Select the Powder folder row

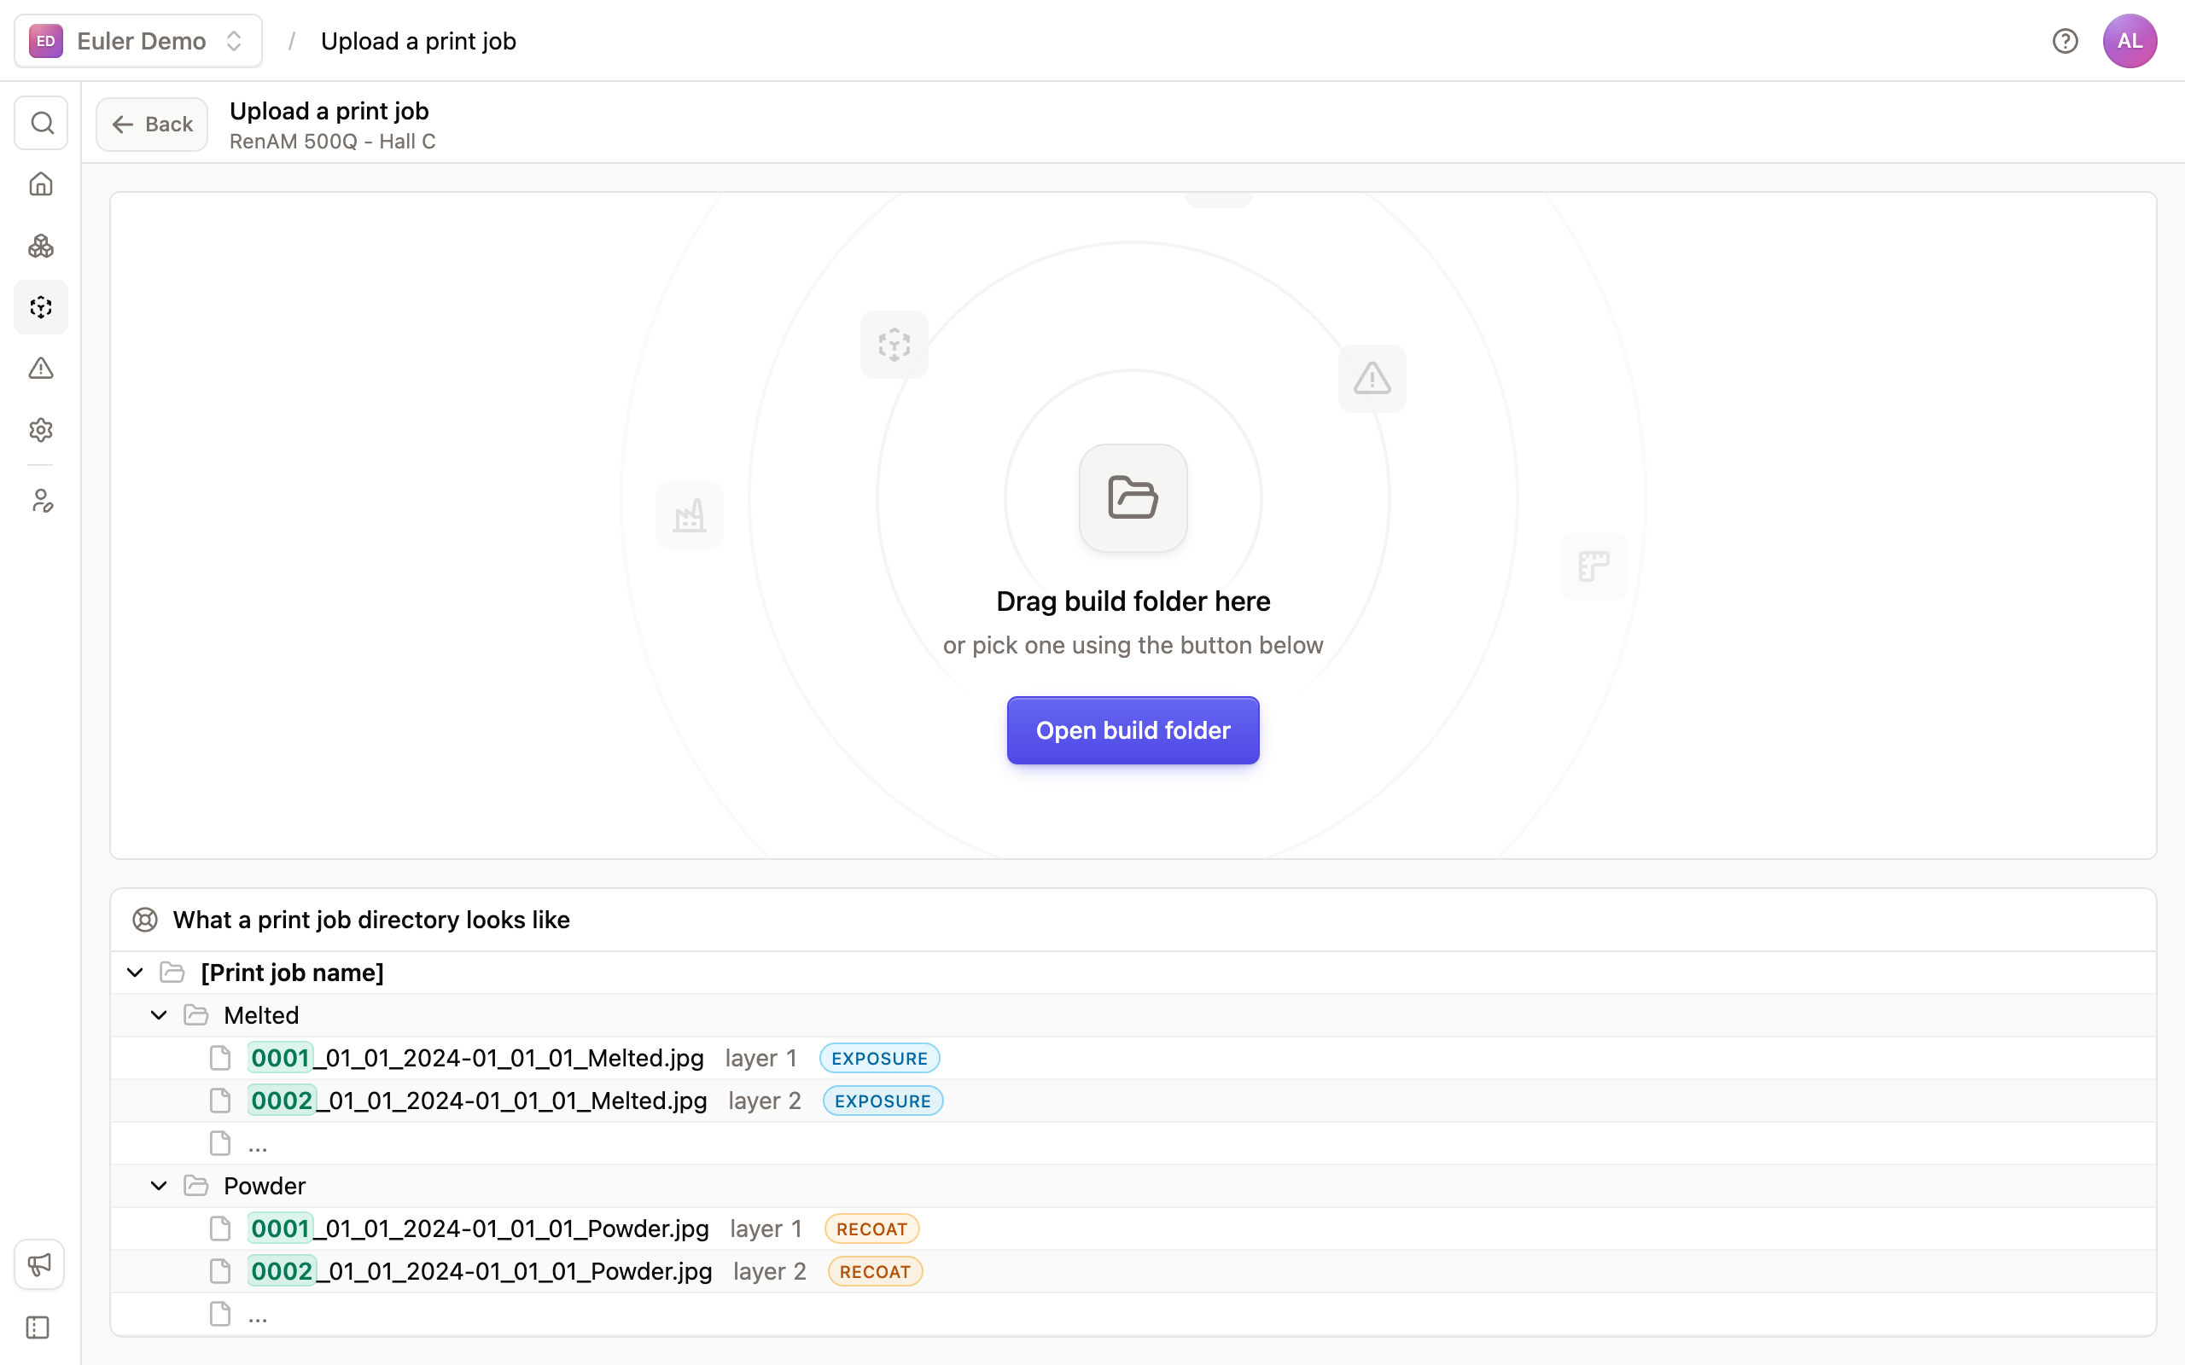[x=1133, y=1186]
